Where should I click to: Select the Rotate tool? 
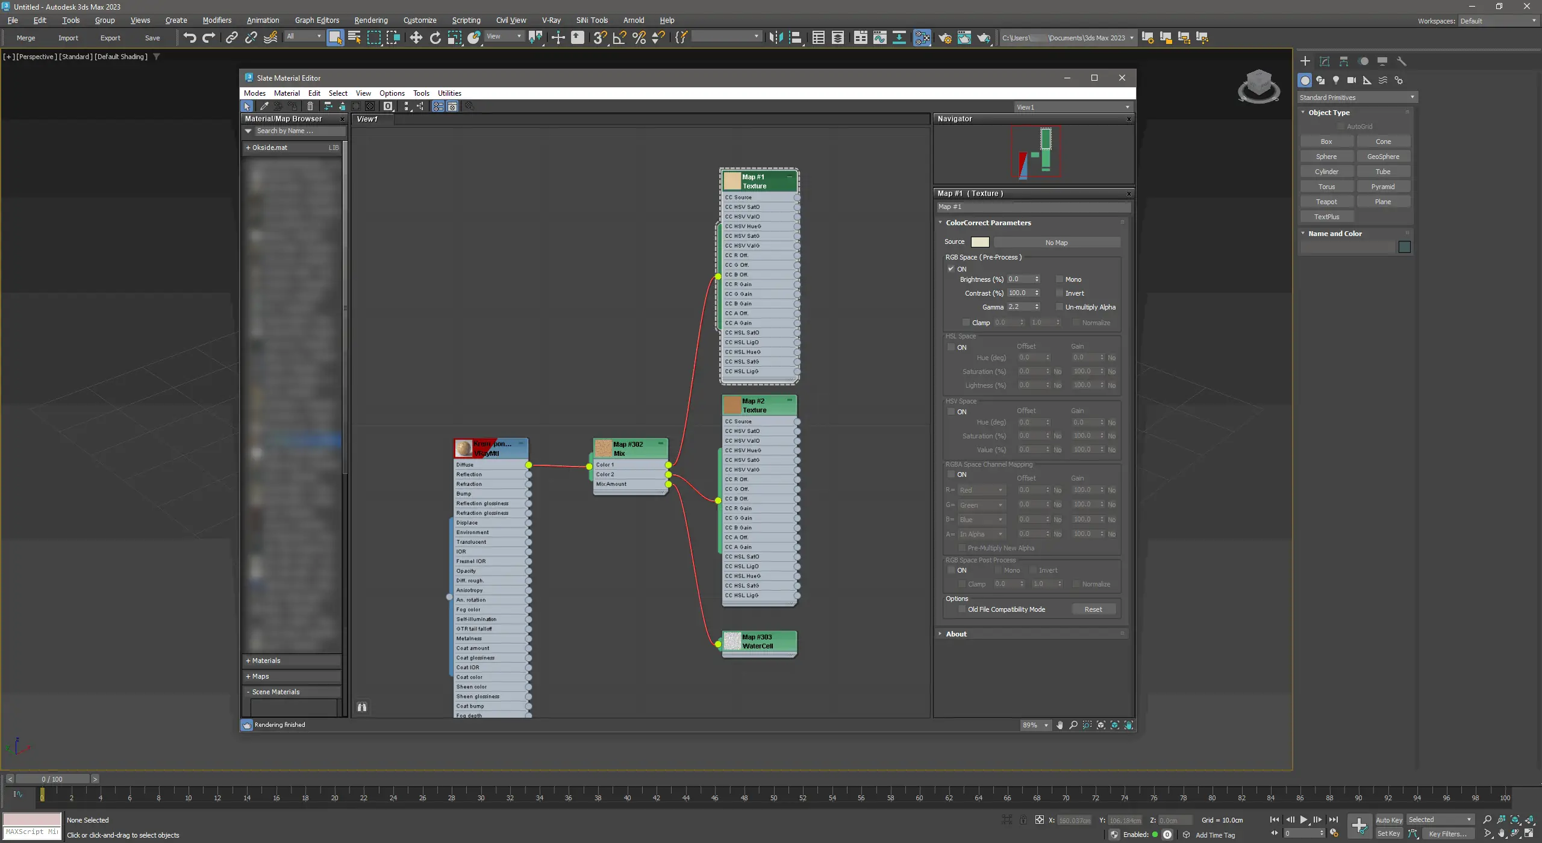435,37
